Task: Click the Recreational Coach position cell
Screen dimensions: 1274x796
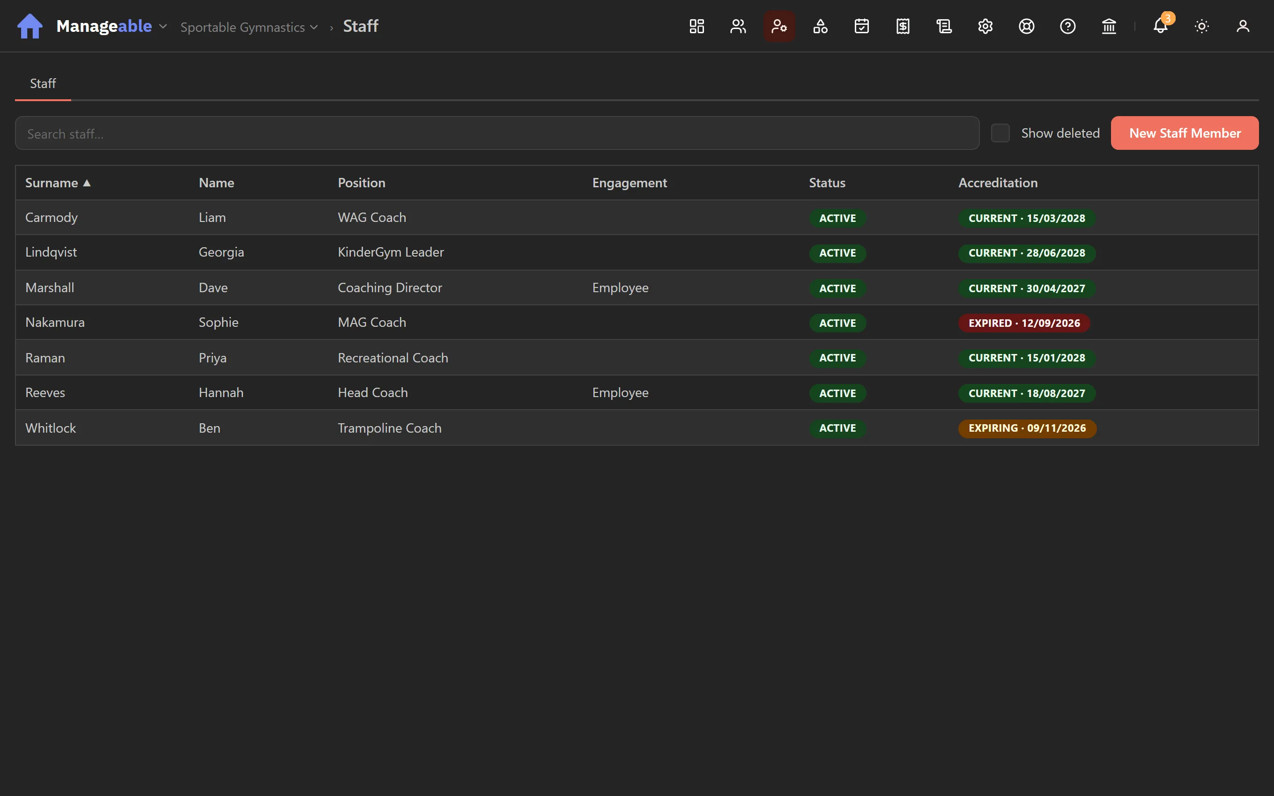Action: pyautogui.click(x=393, y=358)
